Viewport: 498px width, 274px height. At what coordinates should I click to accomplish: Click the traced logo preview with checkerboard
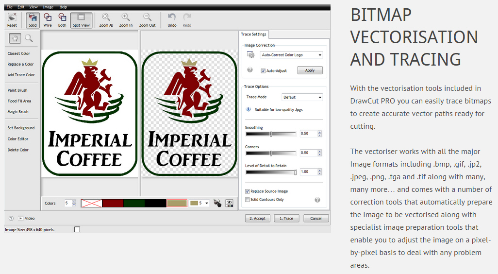pos(190,113)
